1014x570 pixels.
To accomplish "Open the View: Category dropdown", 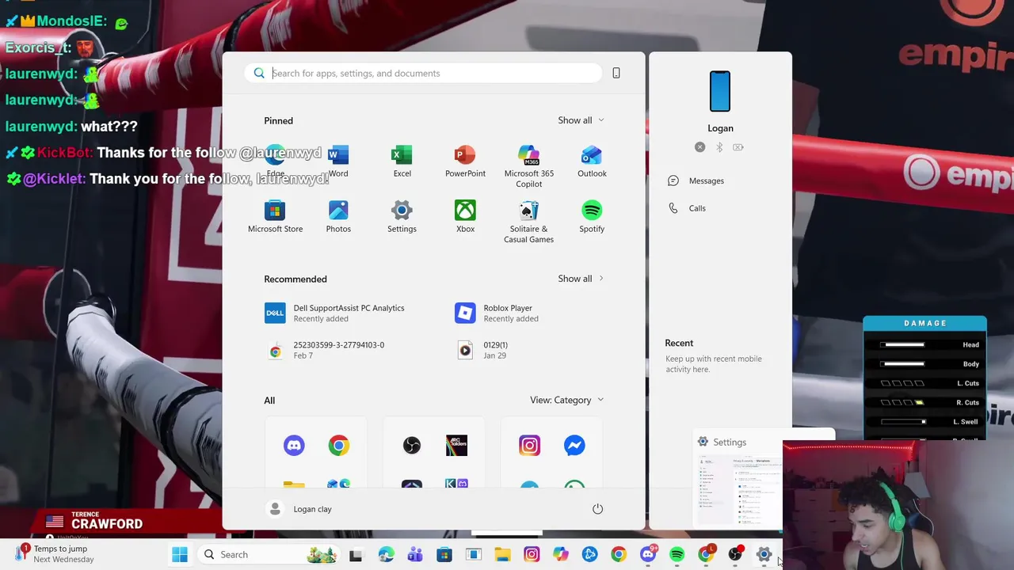I will [566, 400].
